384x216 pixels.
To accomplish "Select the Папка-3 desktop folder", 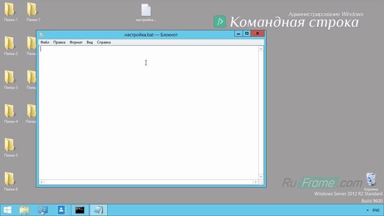I will click(x=11, y=80).
